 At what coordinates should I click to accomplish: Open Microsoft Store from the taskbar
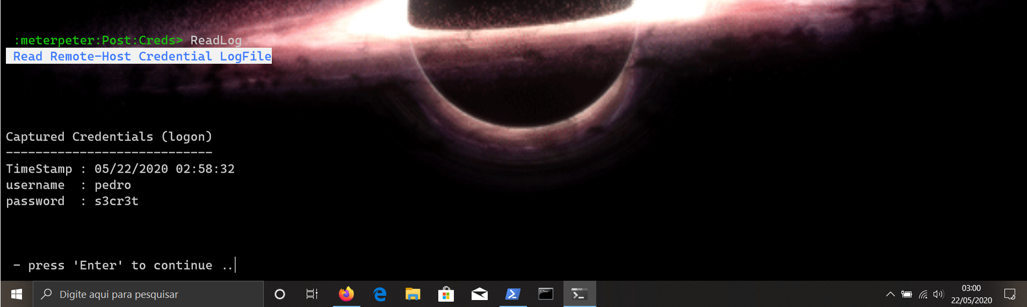(446, 294)
